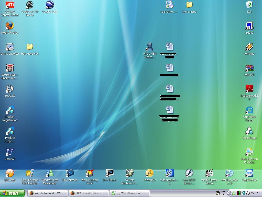
Task: Click Media Player Classic icon
Action: (x=209, y=173)
